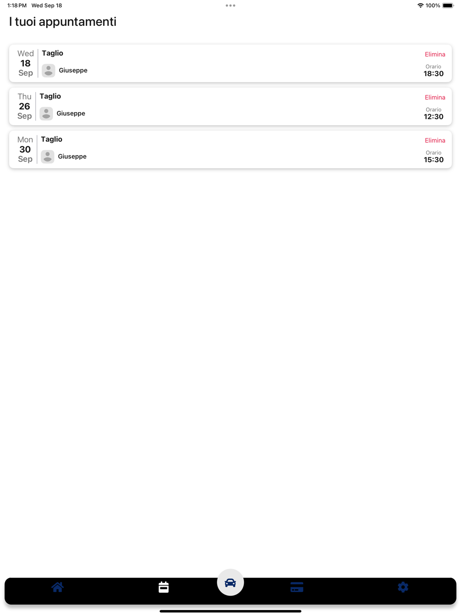Tap the Mon 30 Sep date block

coord(25,149)
